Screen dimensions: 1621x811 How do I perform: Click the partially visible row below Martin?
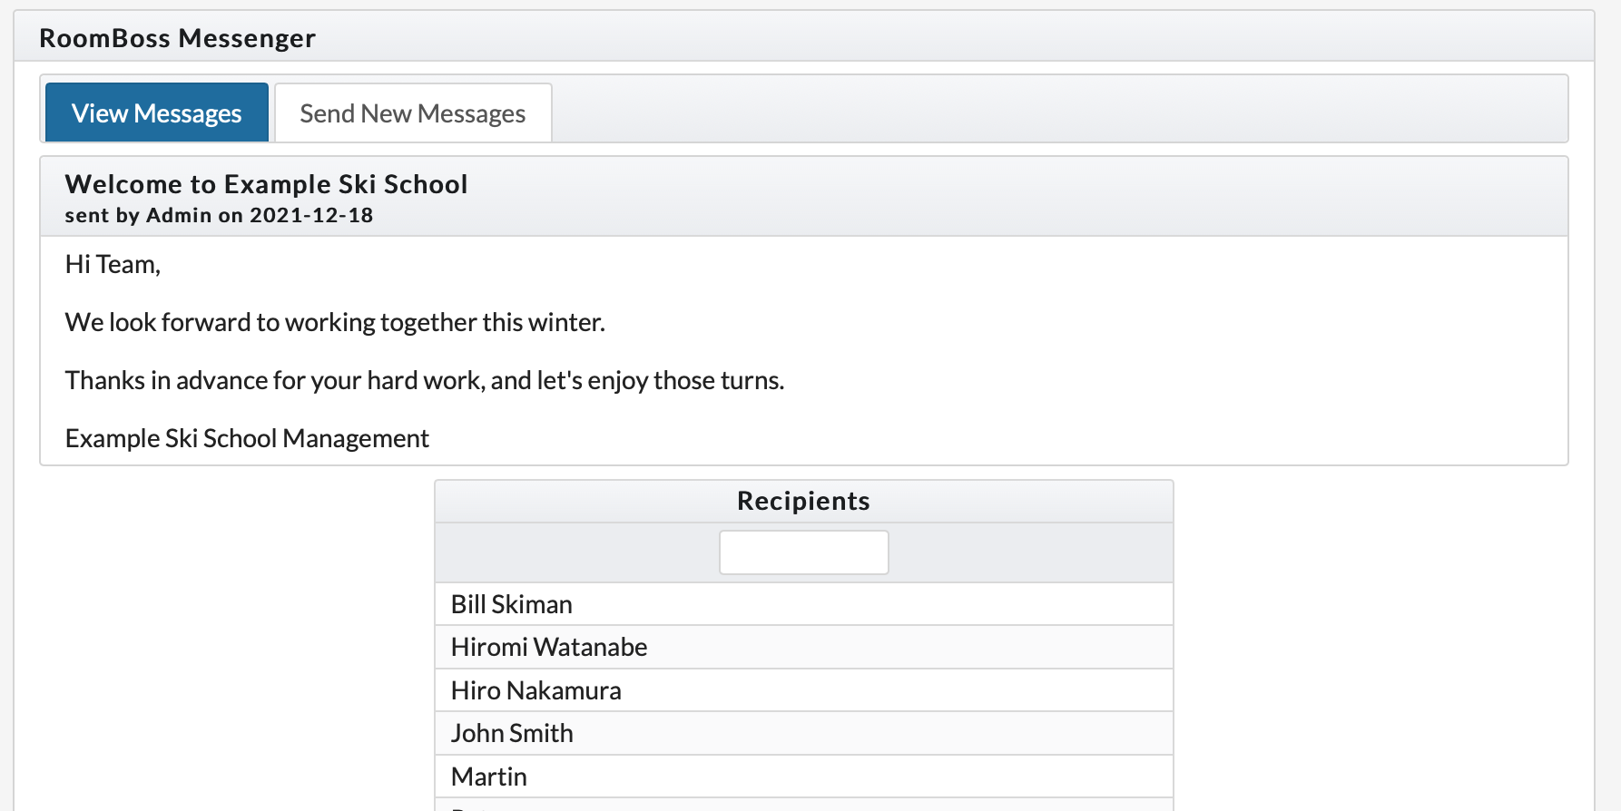pyautogui.click(x=803, y=805)
